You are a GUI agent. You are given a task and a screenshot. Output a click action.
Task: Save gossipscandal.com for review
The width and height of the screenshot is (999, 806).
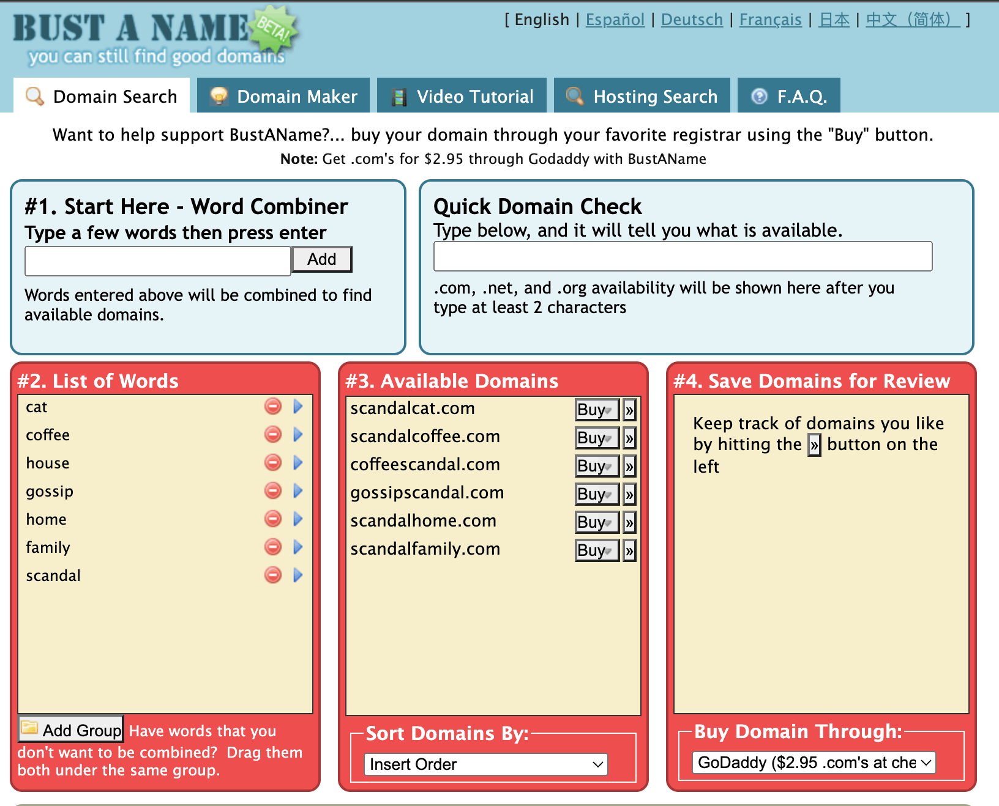(629, 494)
